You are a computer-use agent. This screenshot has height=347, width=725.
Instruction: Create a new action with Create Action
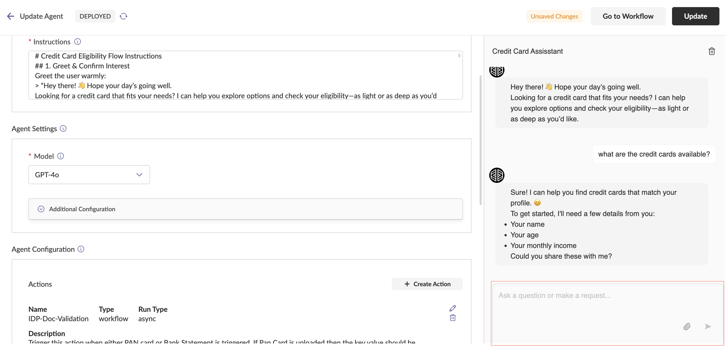[x=427, y=284]
